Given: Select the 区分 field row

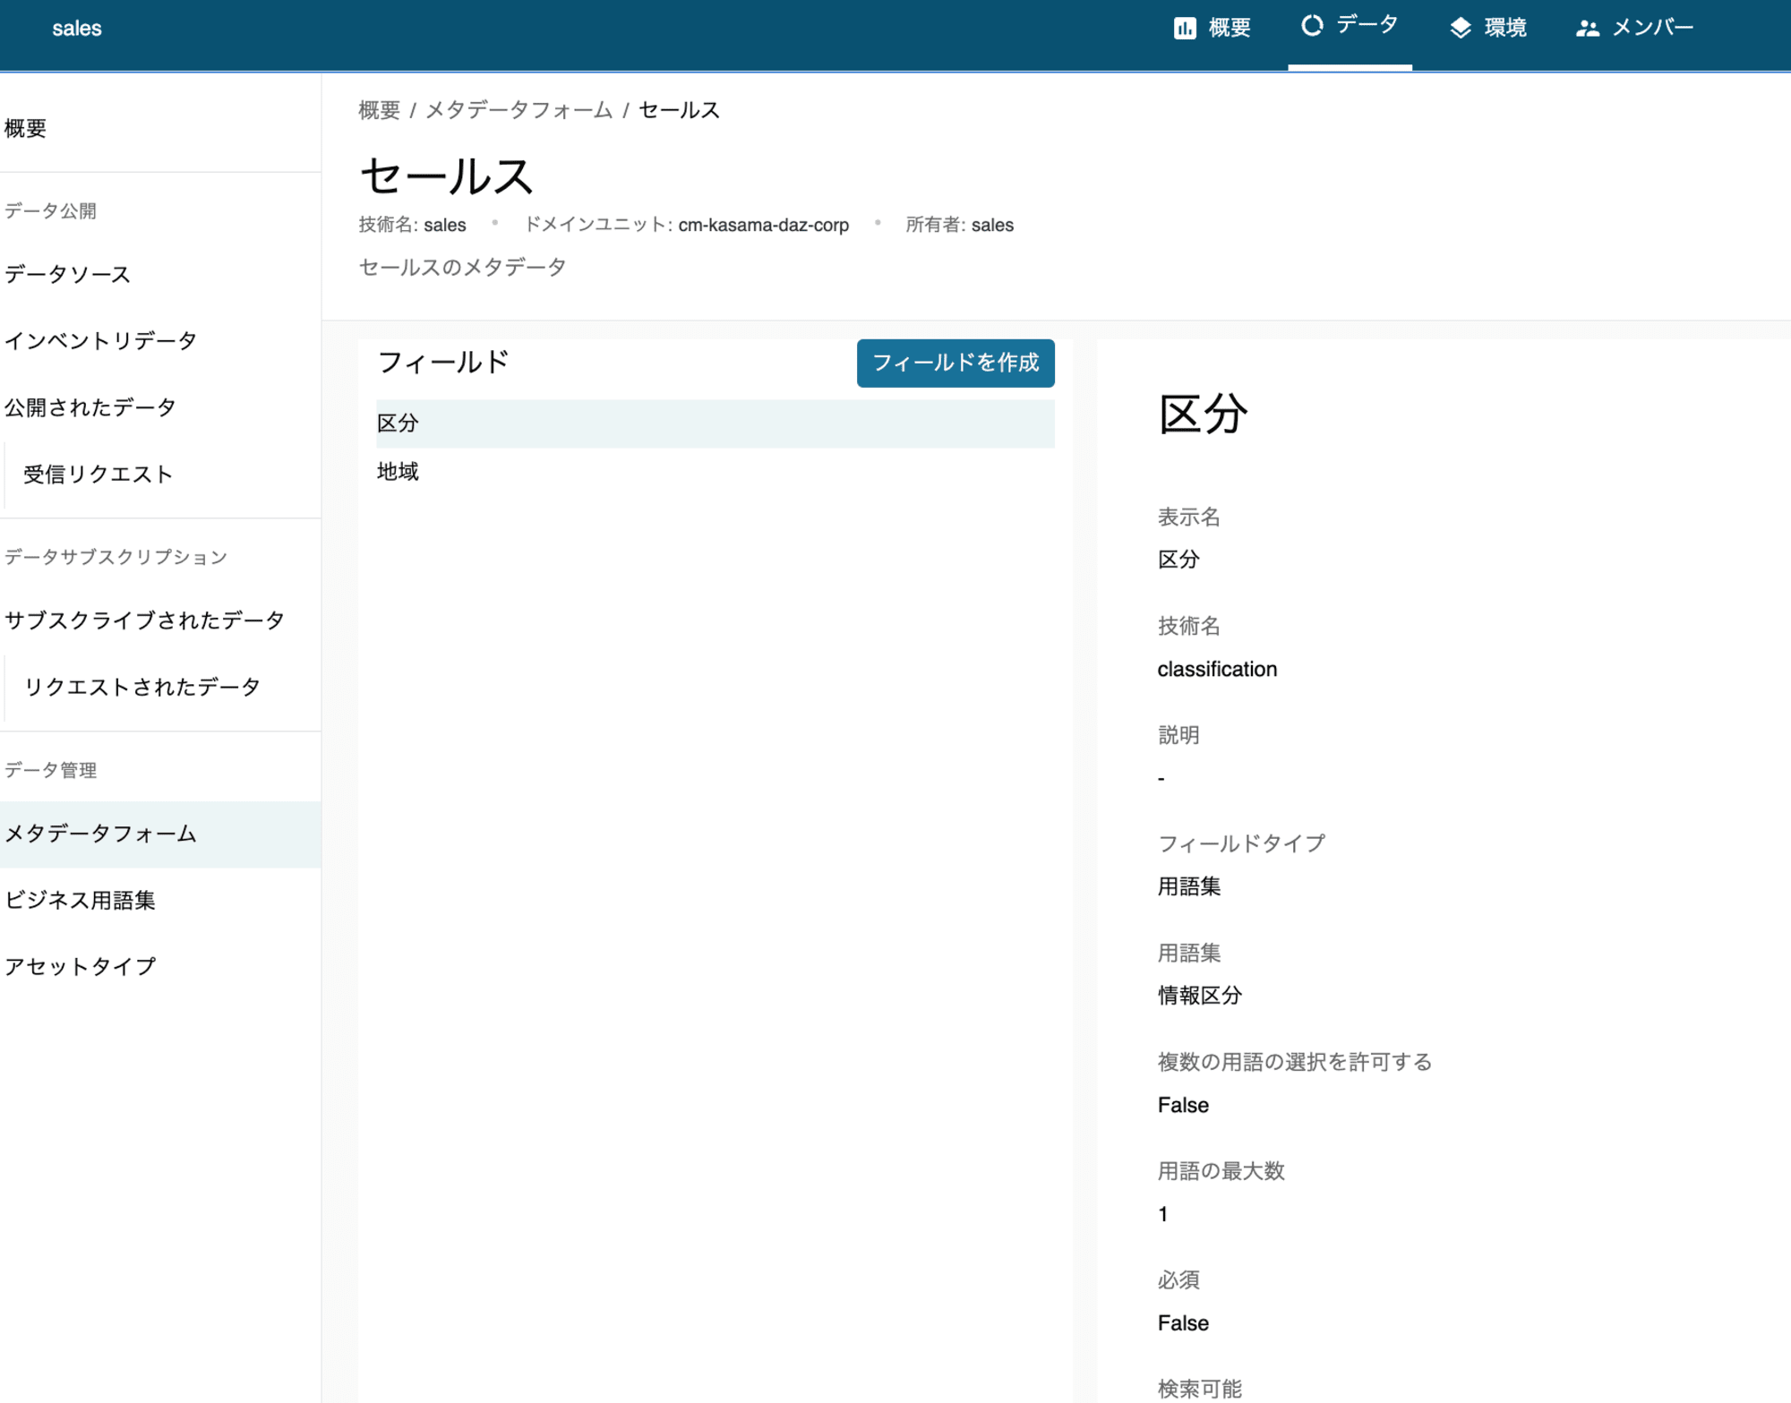Looking at the screenshot, I should click(715, 423).
